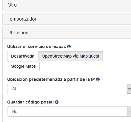The width and height of the screenshot is (131, 122).
Task: Select the Desactivada map service option
Action: tap(23, 56)
